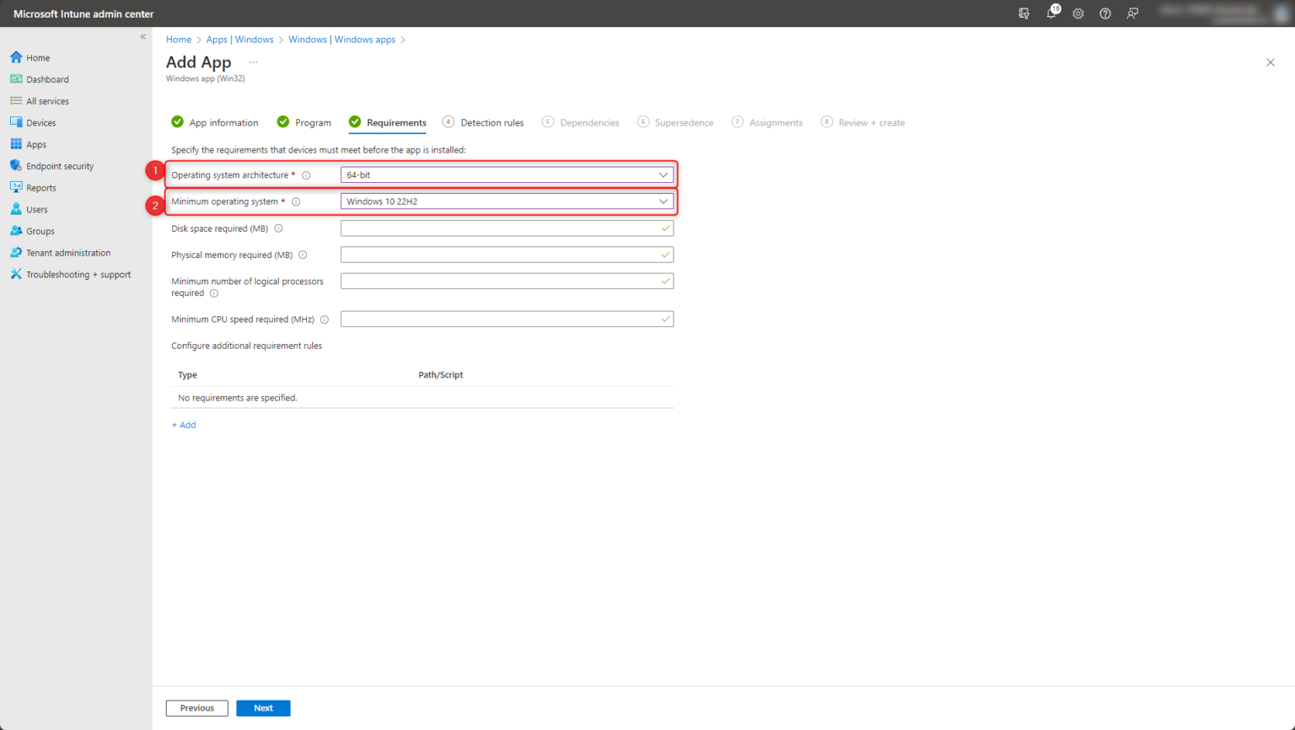Open the notifications bell in the top bar

[x=1051, y=13]
